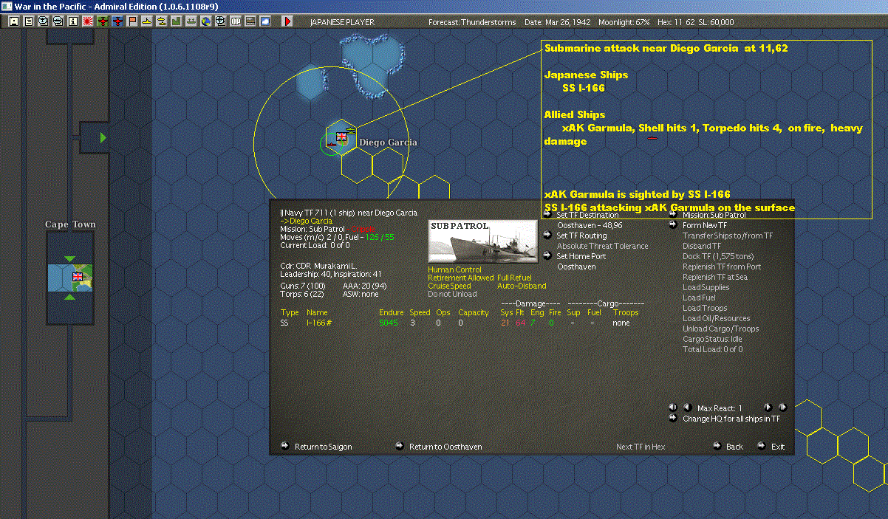Click Absolute Threat Tolerance text
This screenshot has height=519, width=888.
click(x=602, y=246)
